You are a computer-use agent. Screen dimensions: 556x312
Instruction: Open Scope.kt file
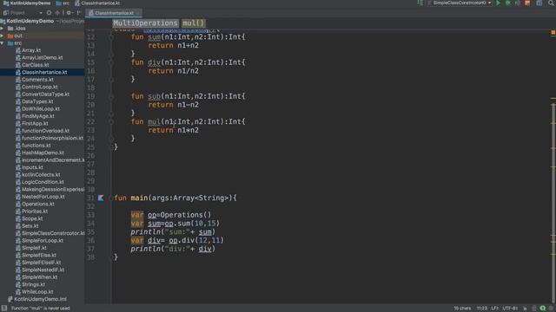32,218
